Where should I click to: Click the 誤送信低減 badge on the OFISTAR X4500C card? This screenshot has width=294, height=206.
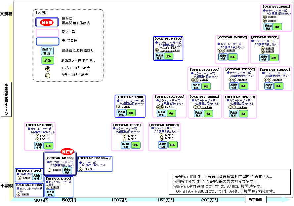223,57
